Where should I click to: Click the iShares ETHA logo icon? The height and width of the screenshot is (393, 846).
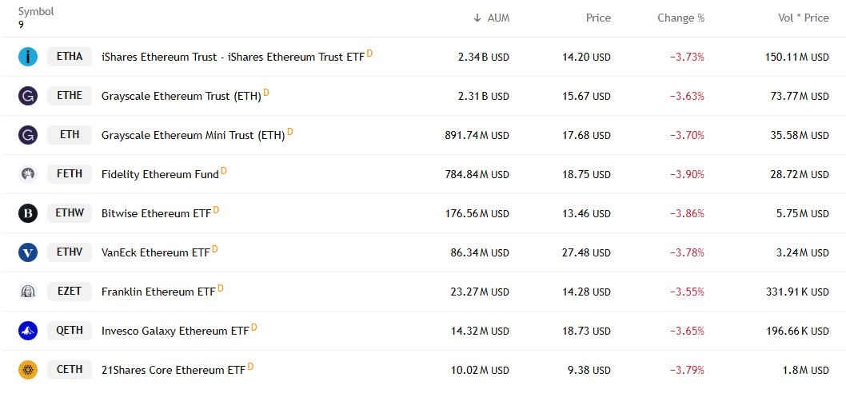(x=28, y=57)
